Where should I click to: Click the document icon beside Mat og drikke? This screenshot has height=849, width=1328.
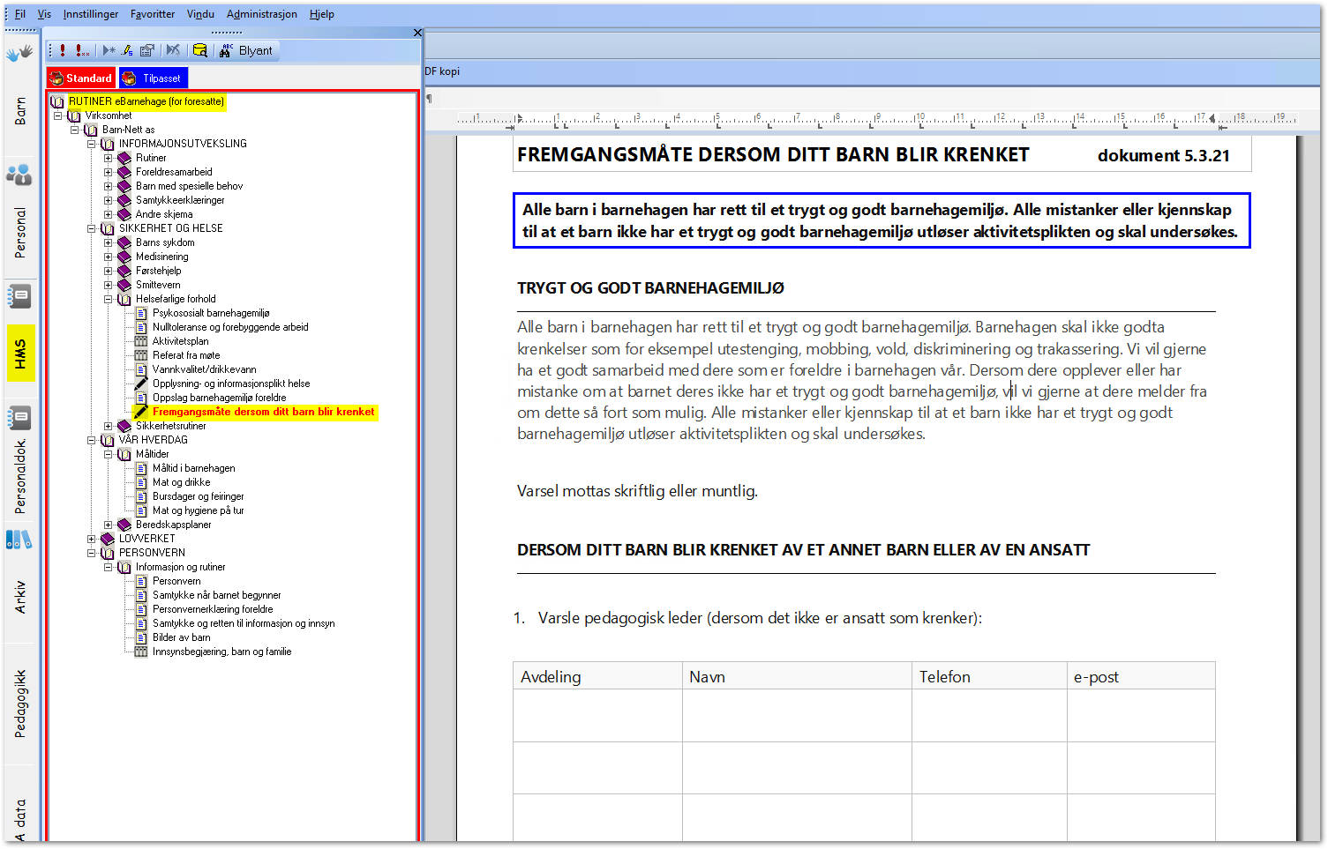click(141, 482)
